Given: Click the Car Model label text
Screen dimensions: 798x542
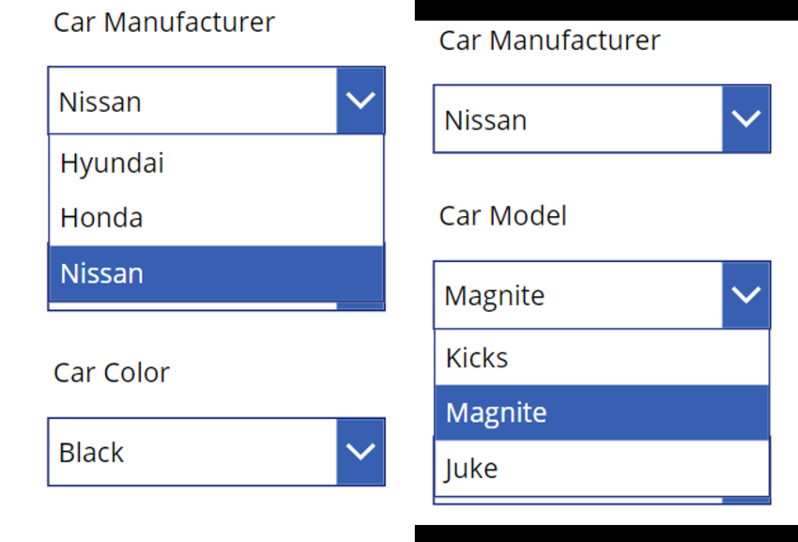Looking at the screenshot, I should coord(503,215).
